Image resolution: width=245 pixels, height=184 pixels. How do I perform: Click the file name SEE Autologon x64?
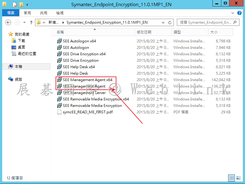(80, 41)
